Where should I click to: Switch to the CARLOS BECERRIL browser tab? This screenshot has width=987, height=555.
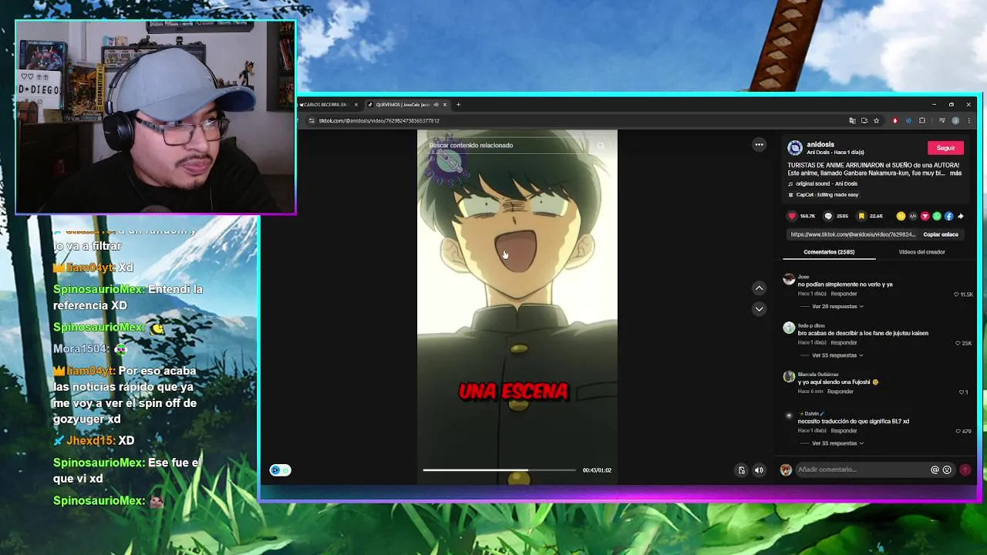(x=325, y=104)
